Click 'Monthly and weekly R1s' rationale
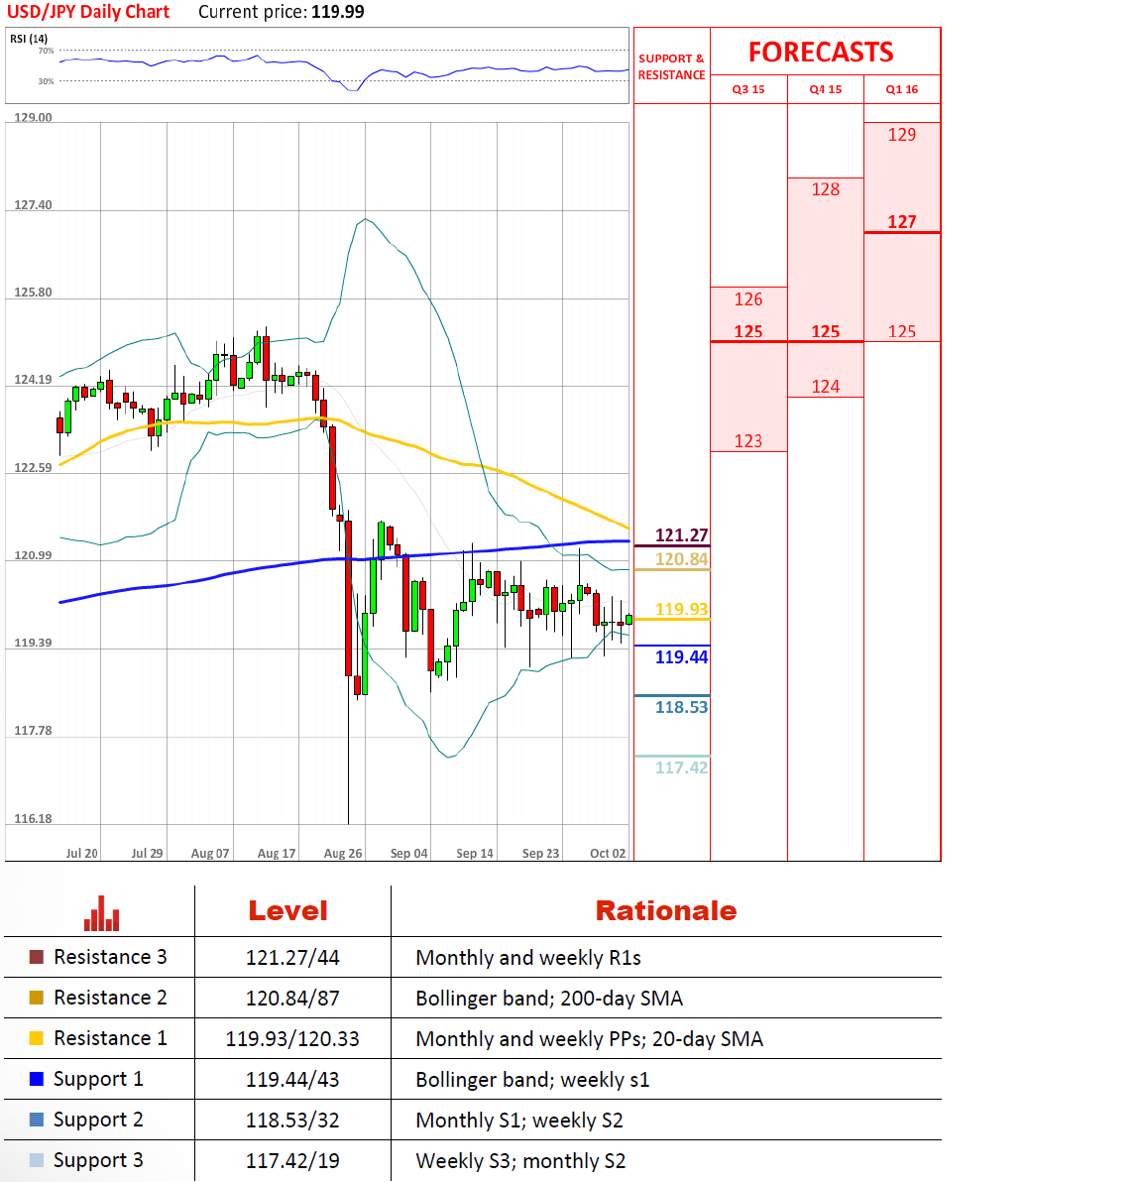 pos(528,957)
